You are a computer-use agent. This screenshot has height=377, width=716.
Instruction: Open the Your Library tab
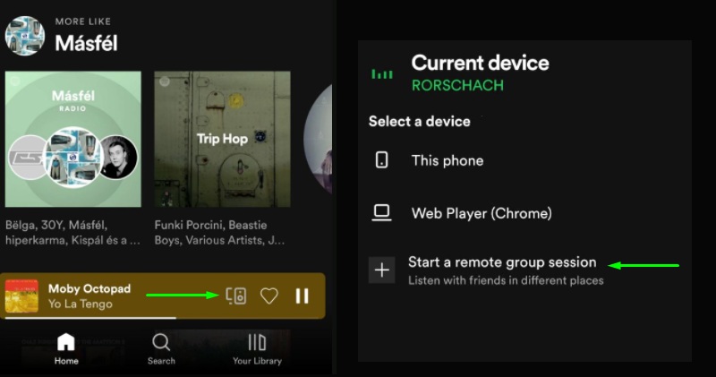point(257,348)
